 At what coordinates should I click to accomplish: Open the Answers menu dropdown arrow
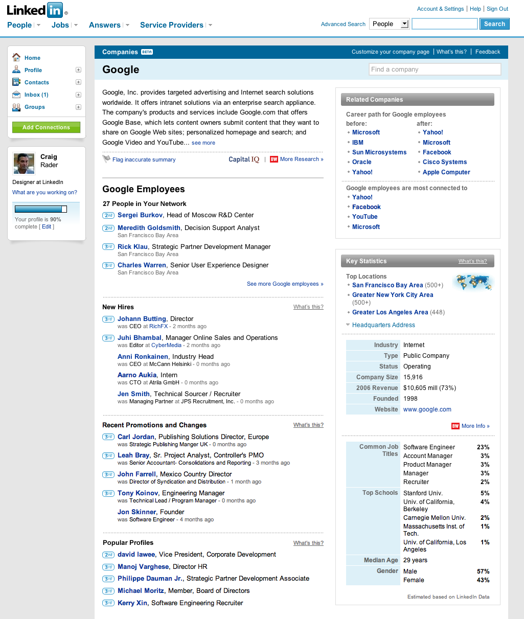[127, 25]
